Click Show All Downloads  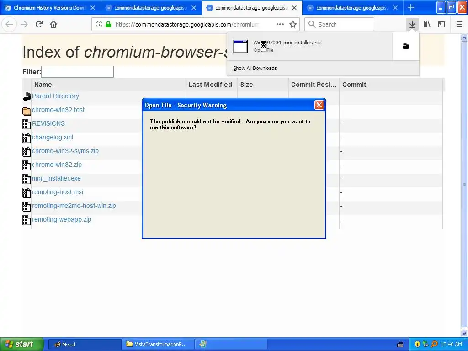point(255,68)
